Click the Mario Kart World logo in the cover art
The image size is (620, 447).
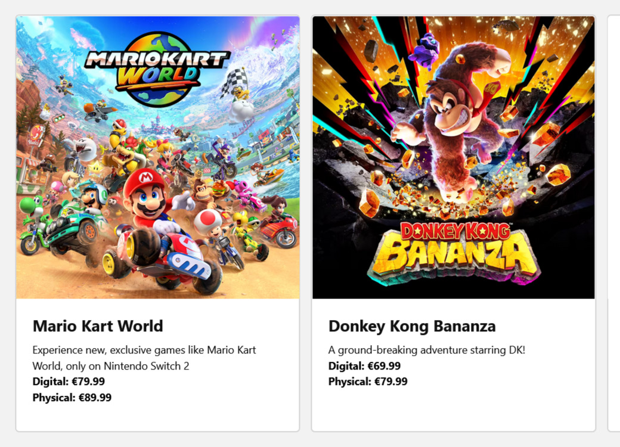click(x=157, y=69)
